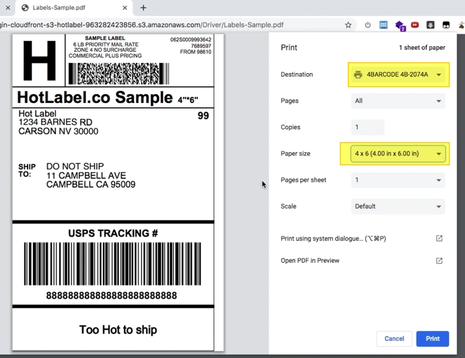This screenshot has width=465, height=358.
Task: Open the Destination printer dropdown
Action: coord(398,74)
